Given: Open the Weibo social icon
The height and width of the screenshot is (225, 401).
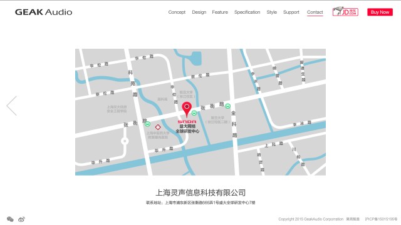Looking at the screenshot, I should click(21, 219).
